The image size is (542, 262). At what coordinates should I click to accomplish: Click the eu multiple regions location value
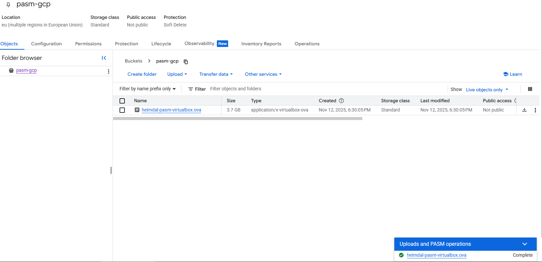tap(42, 25)
